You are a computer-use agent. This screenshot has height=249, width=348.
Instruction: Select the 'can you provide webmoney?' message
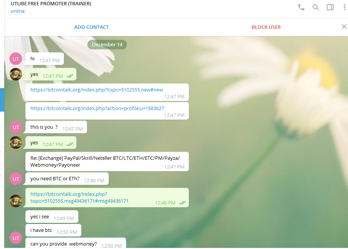click(76, 243)
